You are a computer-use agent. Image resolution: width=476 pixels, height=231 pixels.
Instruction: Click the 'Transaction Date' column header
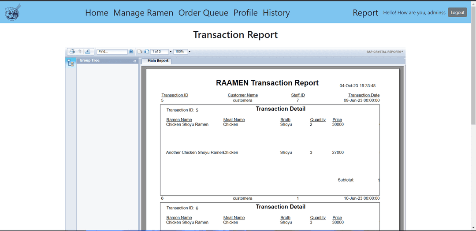[x=364, y=95]
